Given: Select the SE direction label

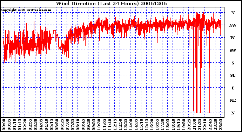Looking at the screenshot, I should tap(233, 75).
